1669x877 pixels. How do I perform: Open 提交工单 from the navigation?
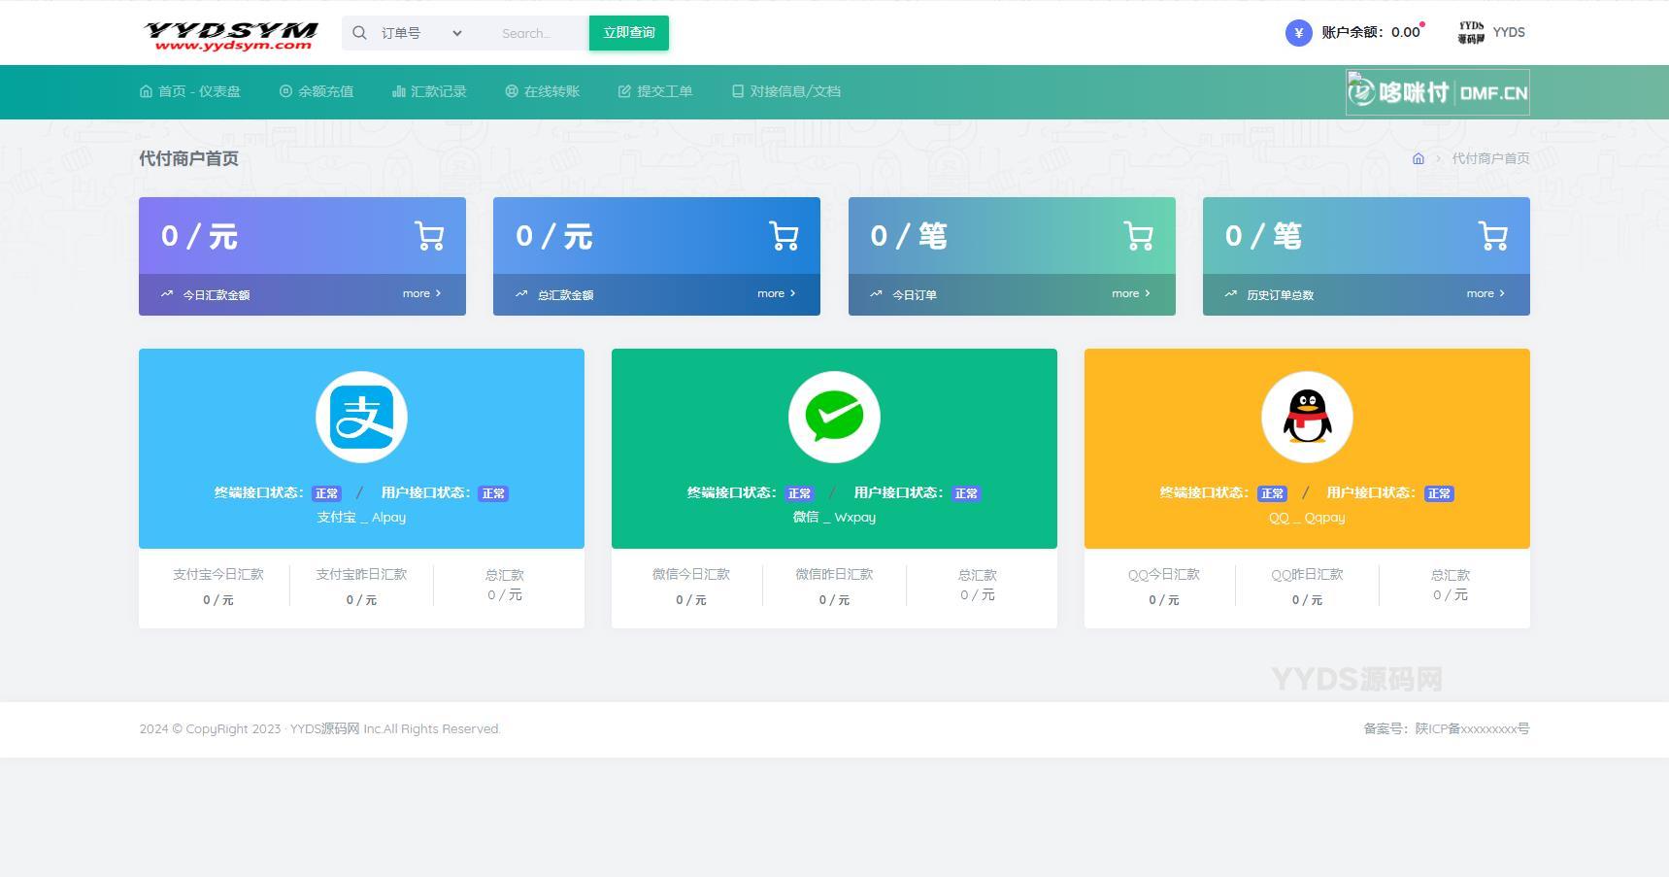[655, 91]
